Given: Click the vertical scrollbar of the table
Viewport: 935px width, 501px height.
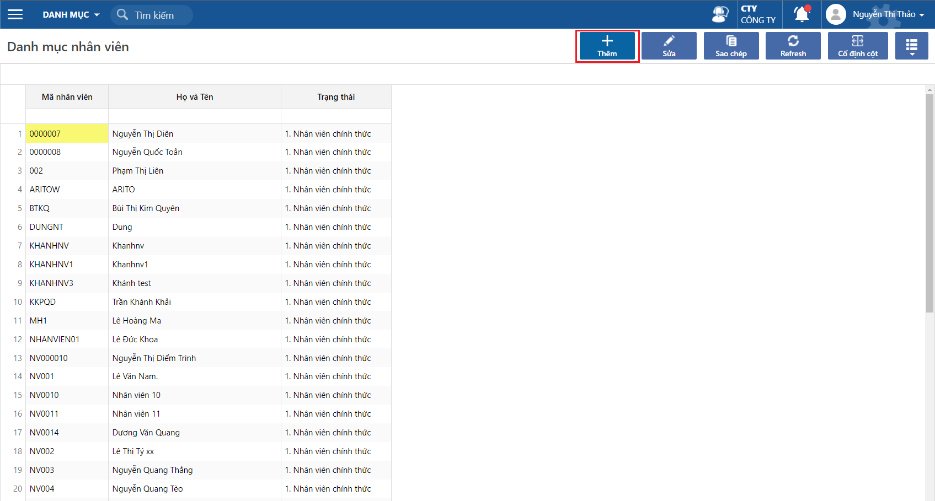Looking at the screenshot, I should pos(929,204).
